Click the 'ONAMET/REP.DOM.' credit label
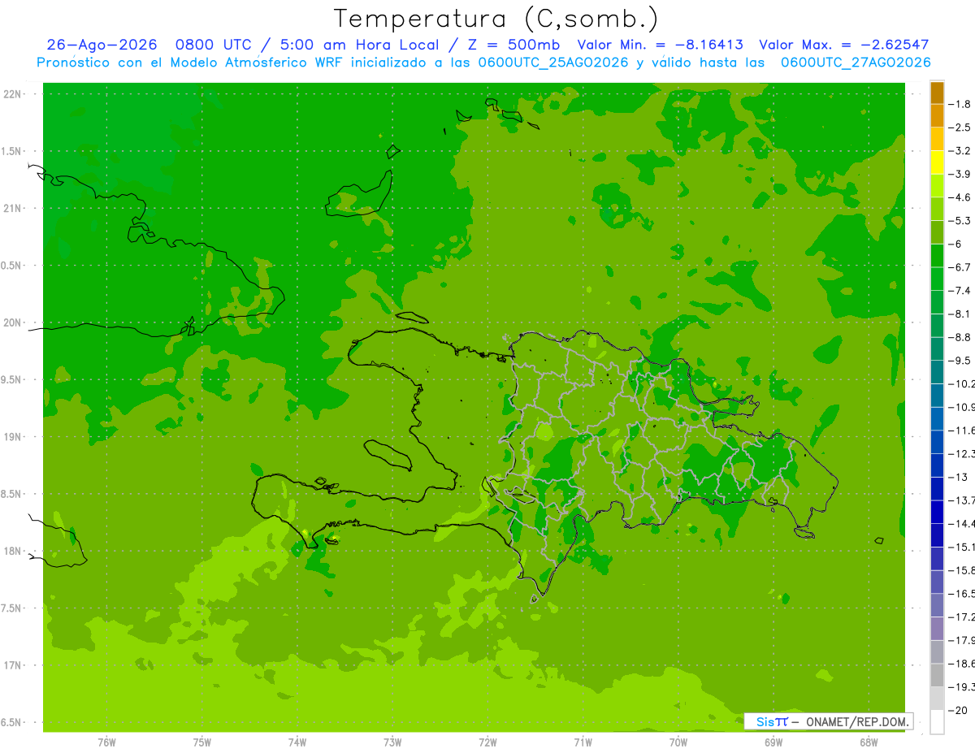Image resolution: width=975 pixels, height=753 pixels. click(857, 721)
